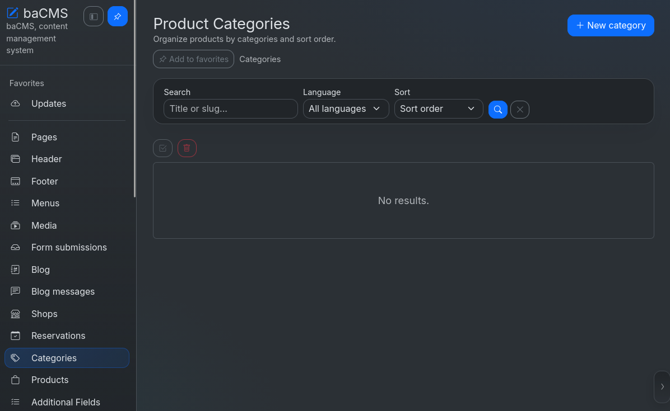Viewport: 670px width, 411px height.
Task: Toggle select-all checkbox button
Action: [163, 148]
